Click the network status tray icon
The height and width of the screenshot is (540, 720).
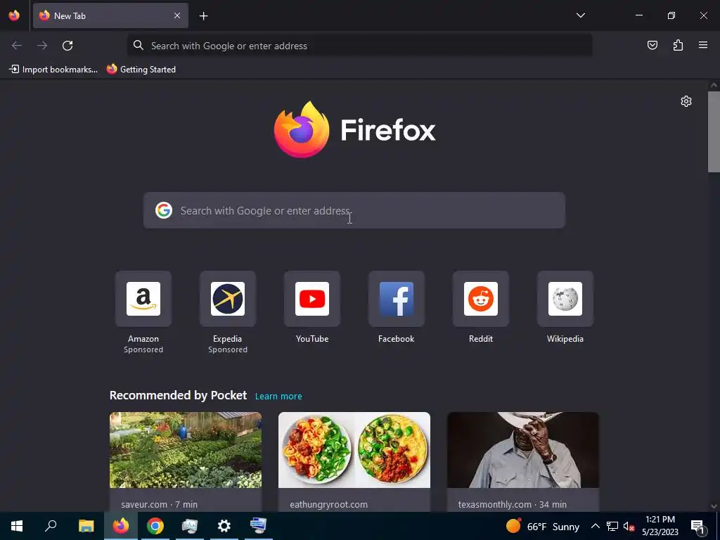[612, 526]
